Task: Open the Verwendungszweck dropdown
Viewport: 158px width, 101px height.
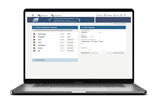Action: [x=91, y=32]
